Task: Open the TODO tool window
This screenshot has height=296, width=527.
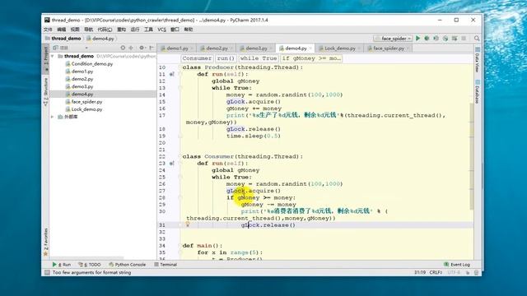Action: [x=90, y=265]
